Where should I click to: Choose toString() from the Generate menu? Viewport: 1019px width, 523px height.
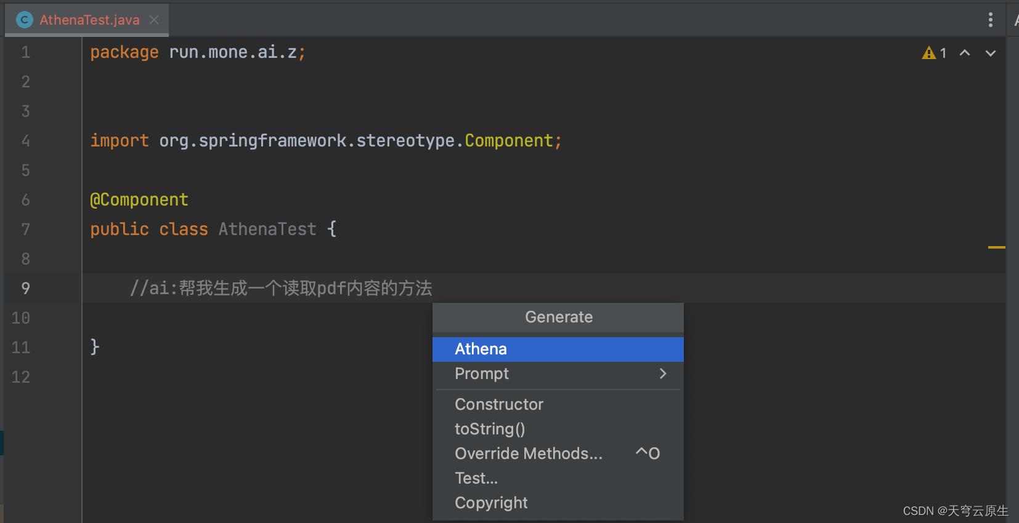[490, 429]
